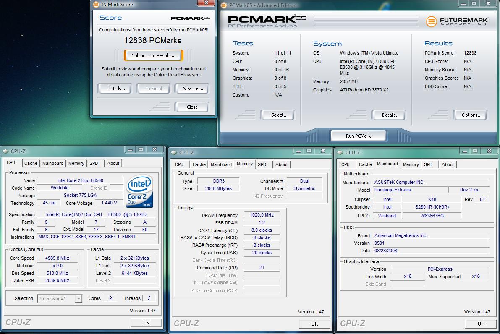Minimize the PCMark05 Advanced Edition window

(x=463, y=3)
